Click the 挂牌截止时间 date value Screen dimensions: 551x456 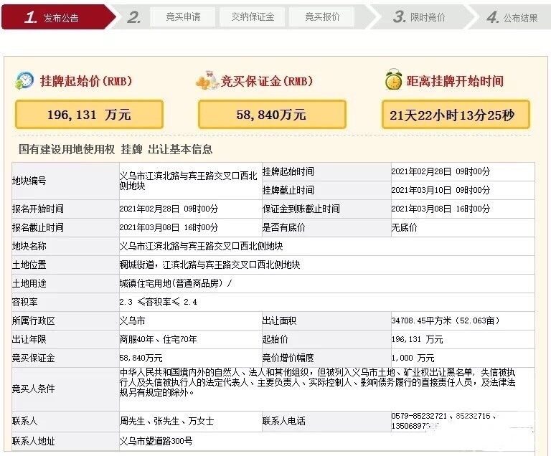pyautogui.click(x=441, y=190)
